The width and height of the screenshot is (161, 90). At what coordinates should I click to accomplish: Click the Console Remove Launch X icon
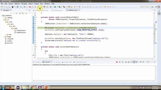point(119,62)
